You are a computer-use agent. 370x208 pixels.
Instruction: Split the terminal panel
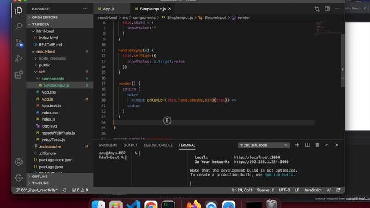(307, 145)
